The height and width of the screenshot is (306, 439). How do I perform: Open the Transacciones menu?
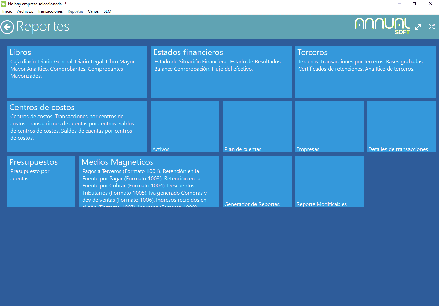[50, 11]
